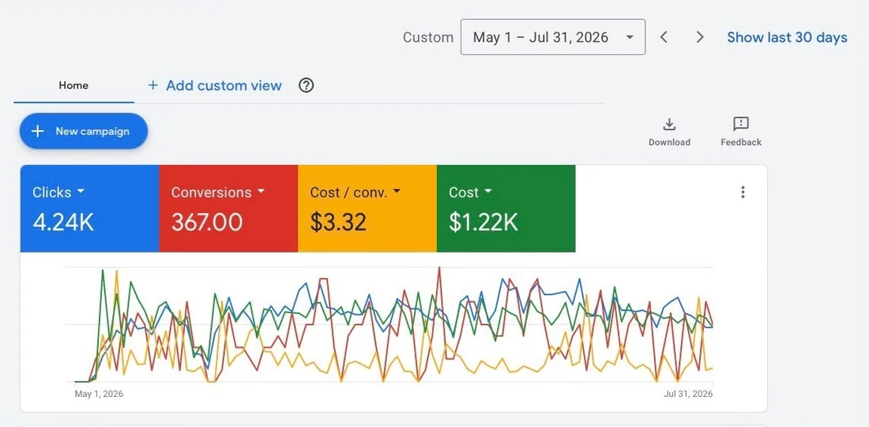Click the 367.00 conversions value
Image resolution: width=869 pixels, height=427 pixels.
tap(207, 223)
